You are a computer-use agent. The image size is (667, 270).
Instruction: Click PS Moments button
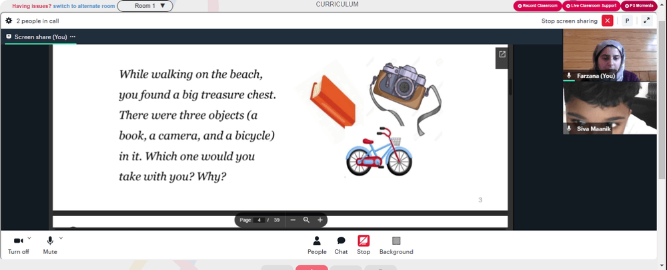[639, 6]
